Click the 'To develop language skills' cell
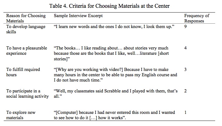 [x=26, y=29]
